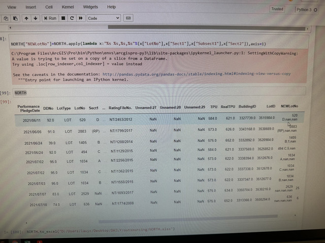The height and width of the screenshot is (243, 325).
Task: Restart and run all fast-forward icon
Action: point(81,18)
